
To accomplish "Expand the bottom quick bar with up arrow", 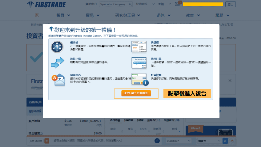I will (232, 141).
